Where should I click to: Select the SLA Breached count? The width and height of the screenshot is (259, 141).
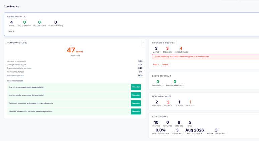24,23
